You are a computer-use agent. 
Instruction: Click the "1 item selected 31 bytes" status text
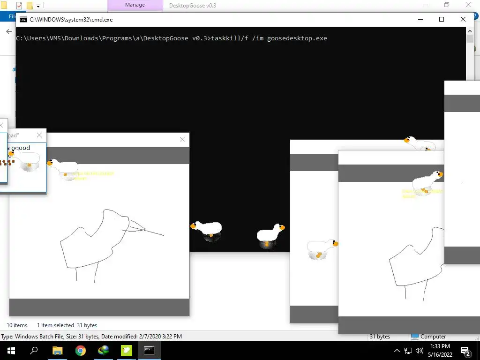click(67, 325)
